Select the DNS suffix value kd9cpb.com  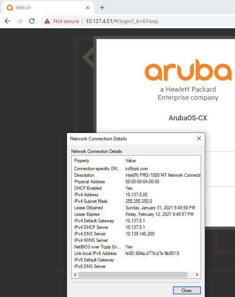[137, 168]
